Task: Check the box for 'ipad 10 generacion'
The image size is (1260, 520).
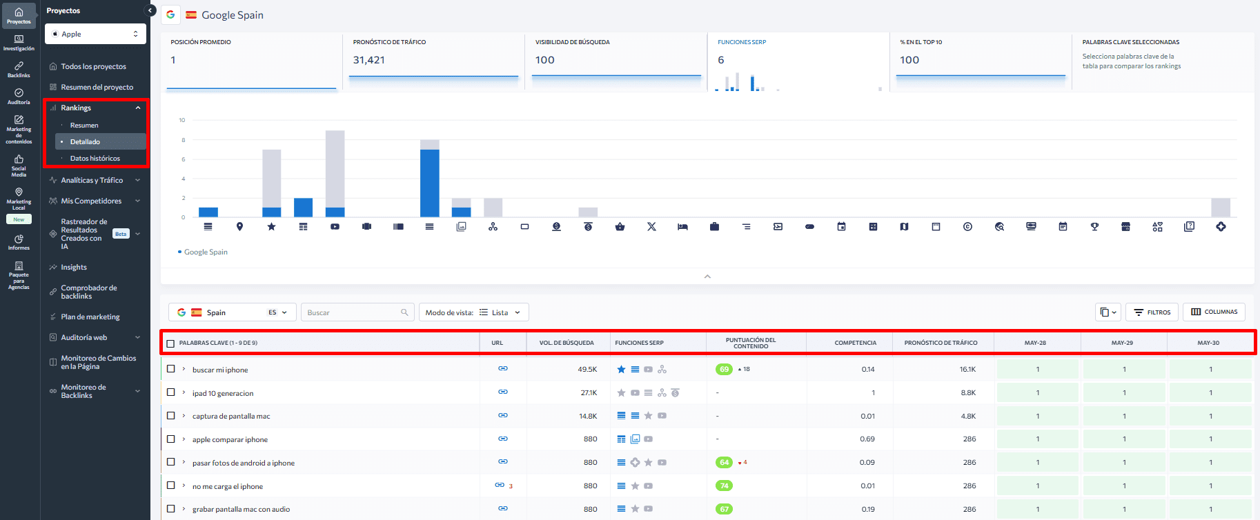Action: (171, 392)
